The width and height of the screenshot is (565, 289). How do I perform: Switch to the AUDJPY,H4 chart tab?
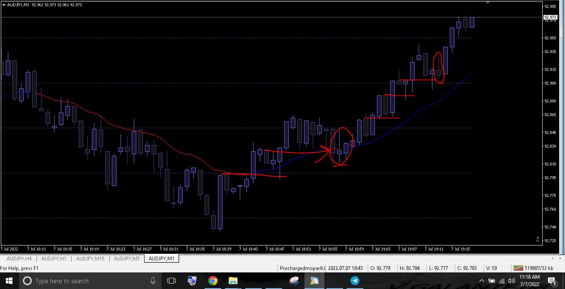[19, 259]
